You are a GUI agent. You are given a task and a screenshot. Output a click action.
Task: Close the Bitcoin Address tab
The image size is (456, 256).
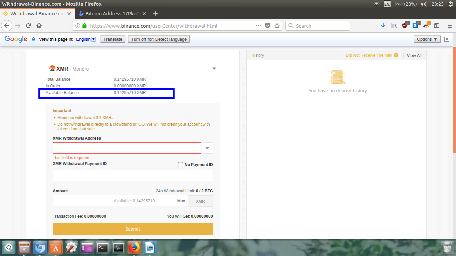click(x=144, y=14)
